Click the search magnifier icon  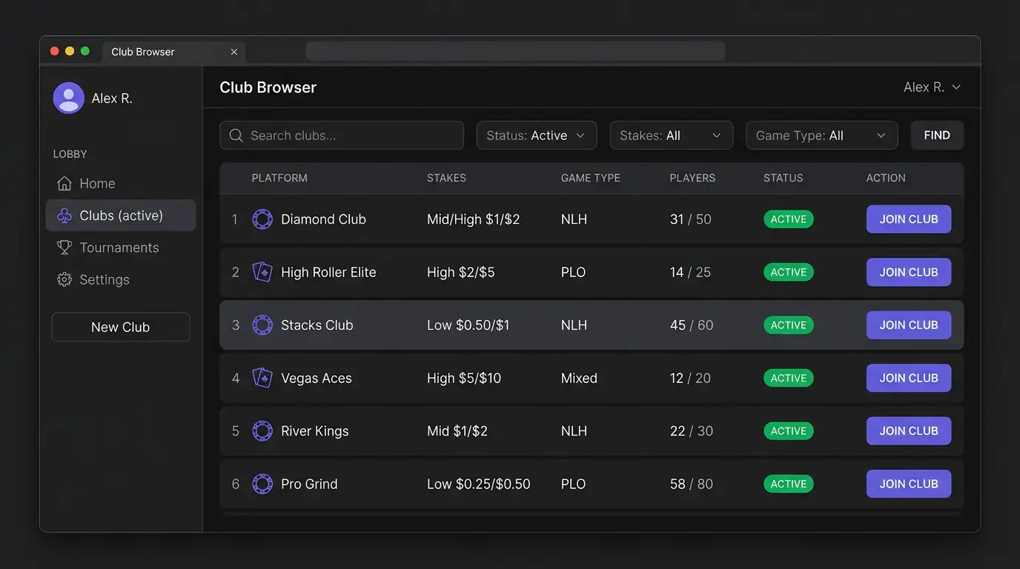click(x=236, y=135)
